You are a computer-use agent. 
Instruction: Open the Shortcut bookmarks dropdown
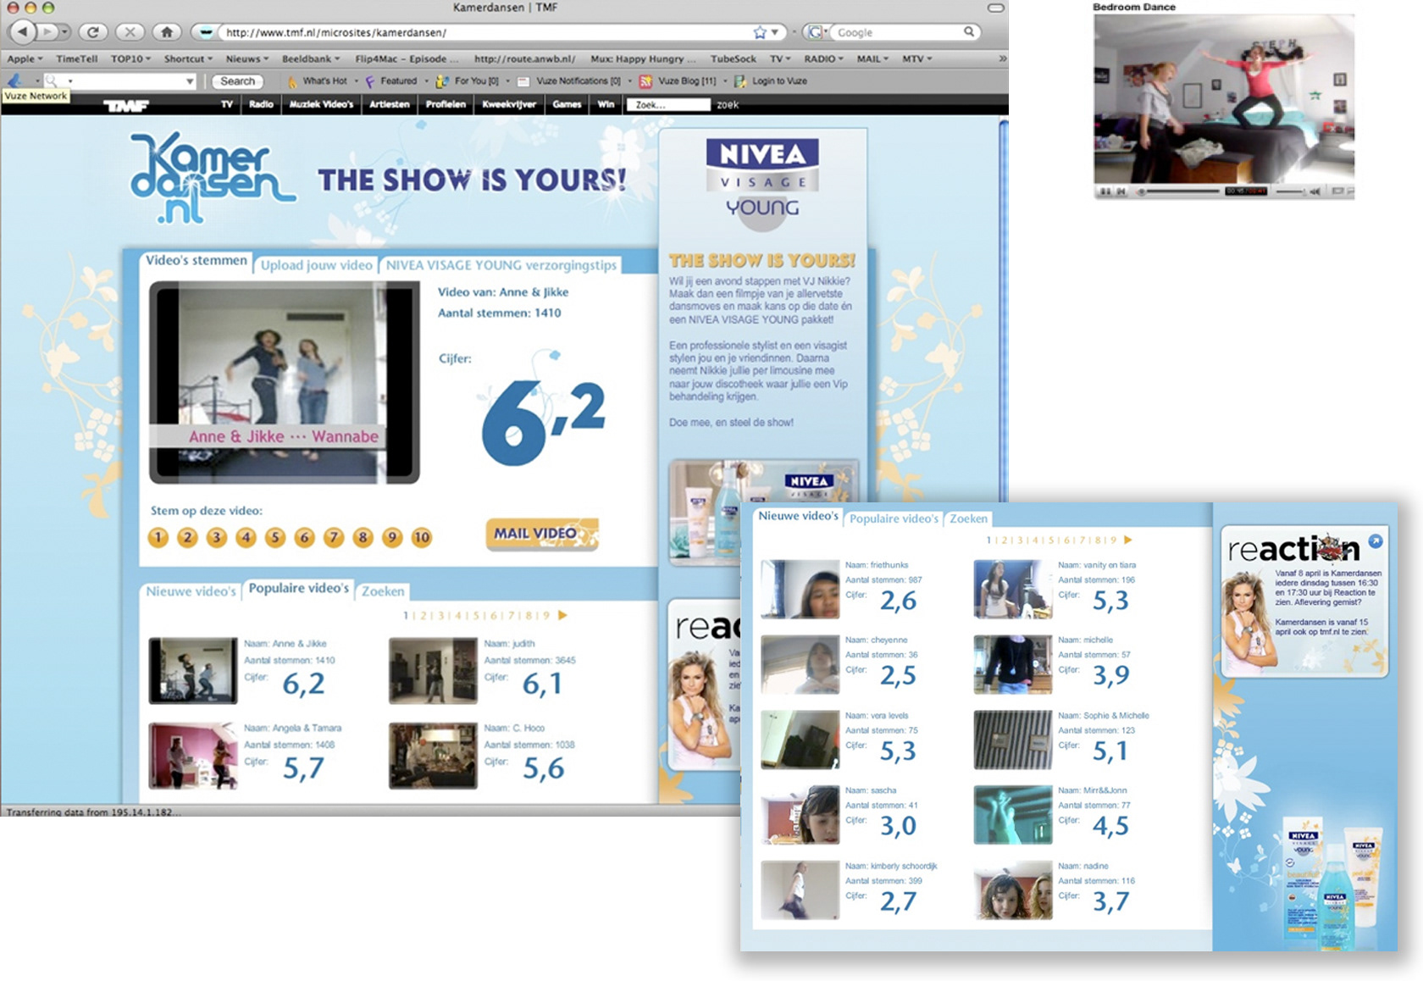188,58
